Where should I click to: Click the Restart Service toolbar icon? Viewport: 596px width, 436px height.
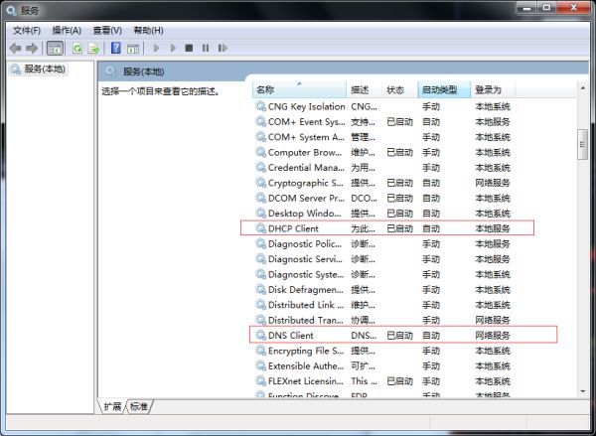222,48
